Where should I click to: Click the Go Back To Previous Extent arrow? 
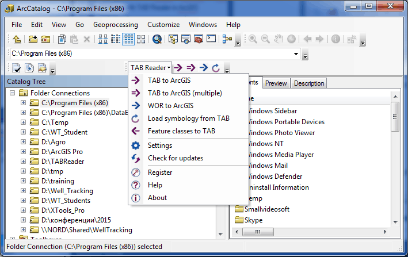[x=307, y=39]
